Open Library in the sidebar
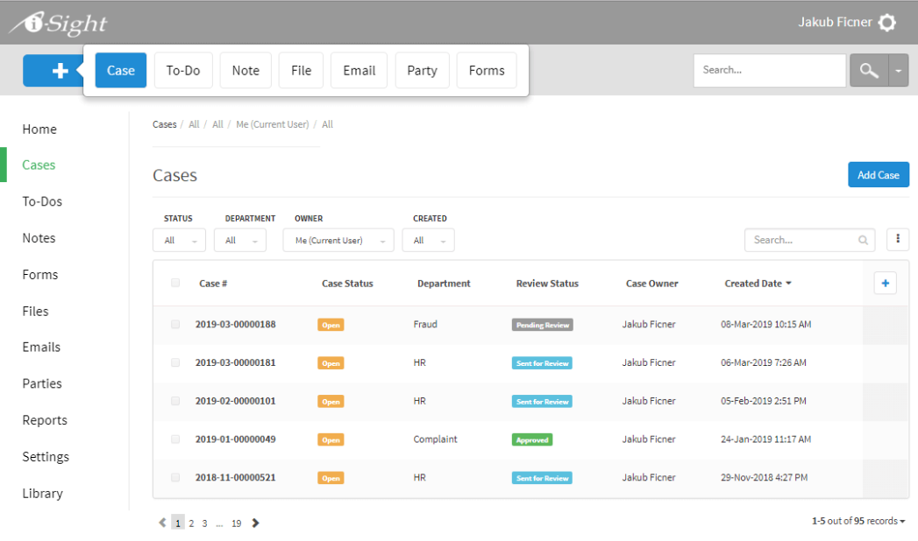The width and height of the screenshot is (918, 541). (42, 493)
